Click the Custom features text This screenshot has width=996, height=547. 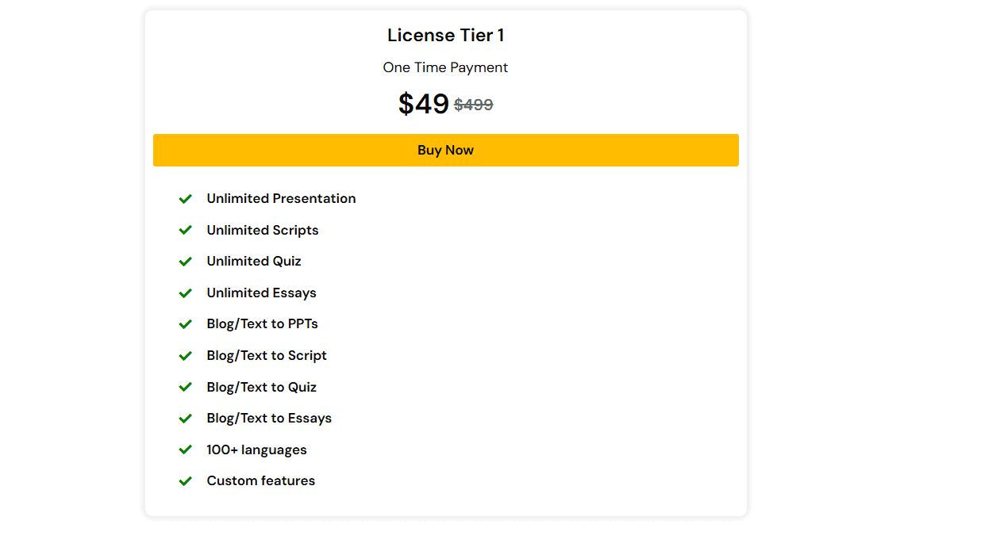[x=260, y=481]
